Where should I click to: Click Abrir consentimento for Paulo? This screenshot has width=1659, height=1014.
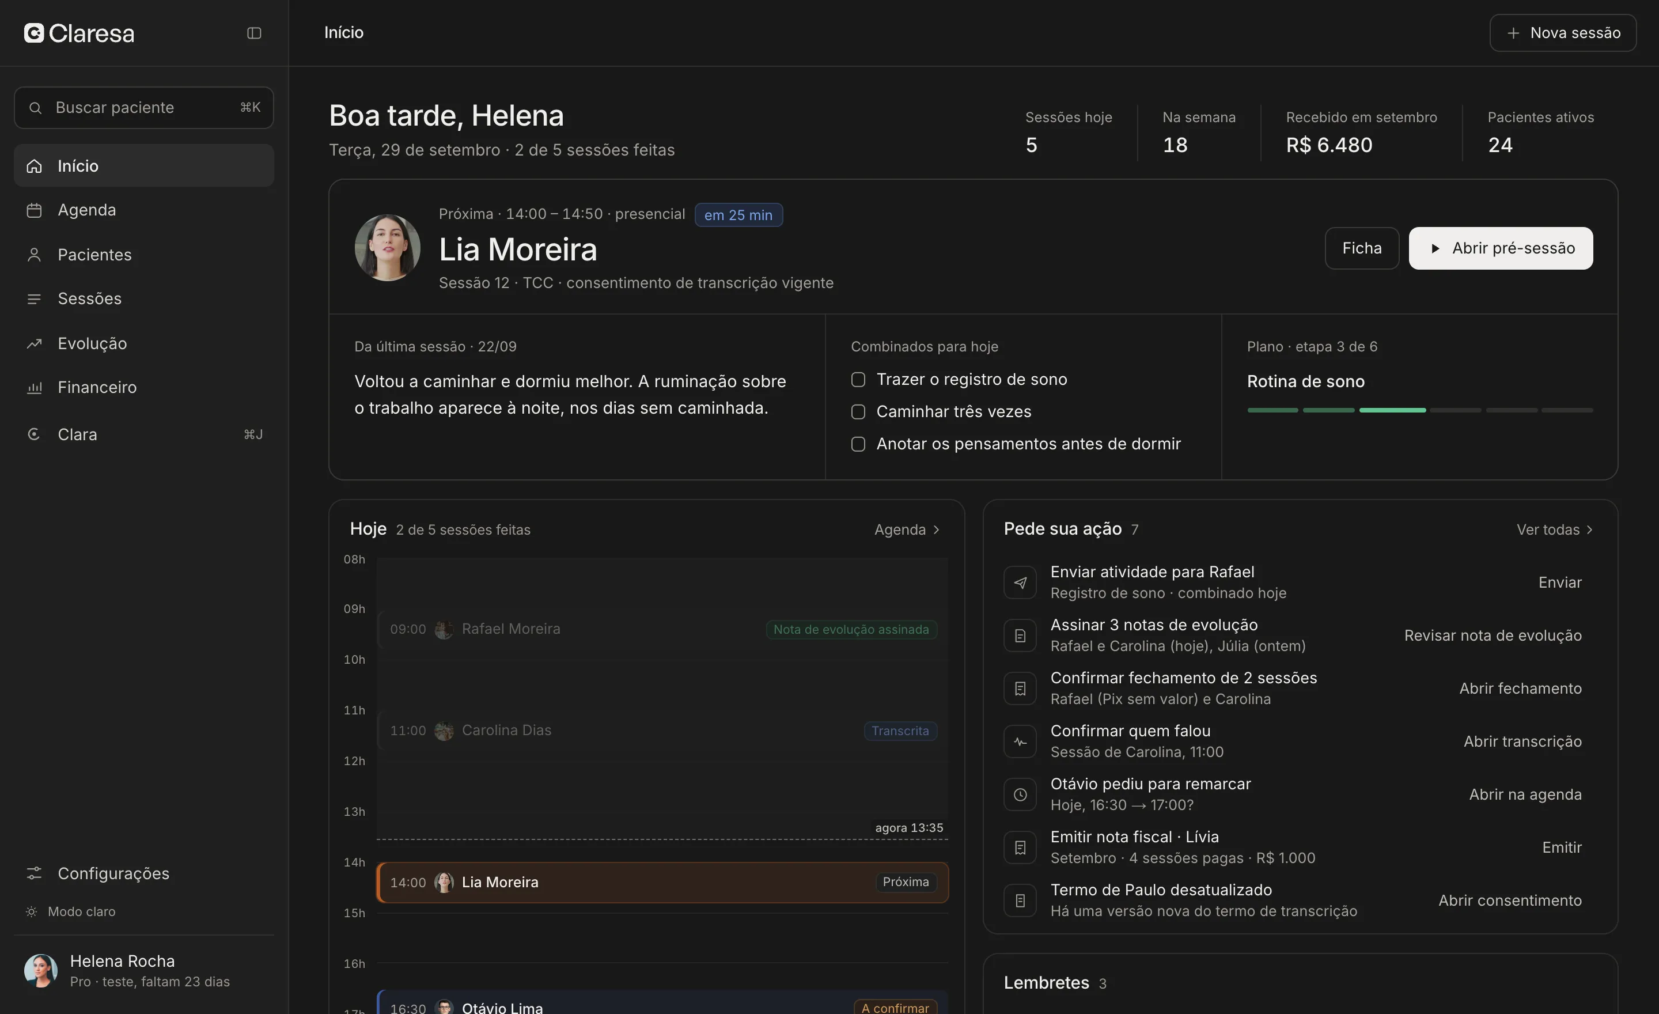(1510, 900)
